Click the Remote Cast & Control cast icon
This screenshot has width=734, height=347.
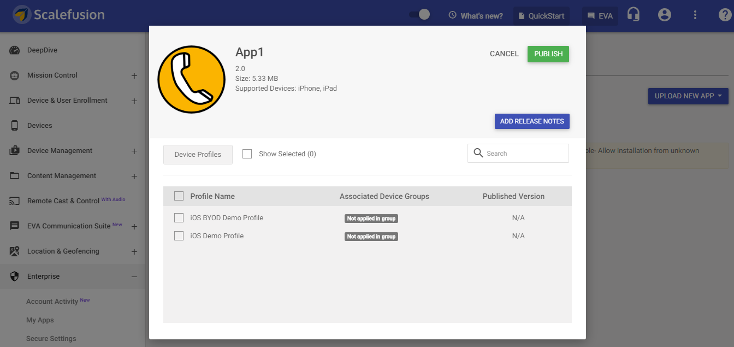pos(15,201)
